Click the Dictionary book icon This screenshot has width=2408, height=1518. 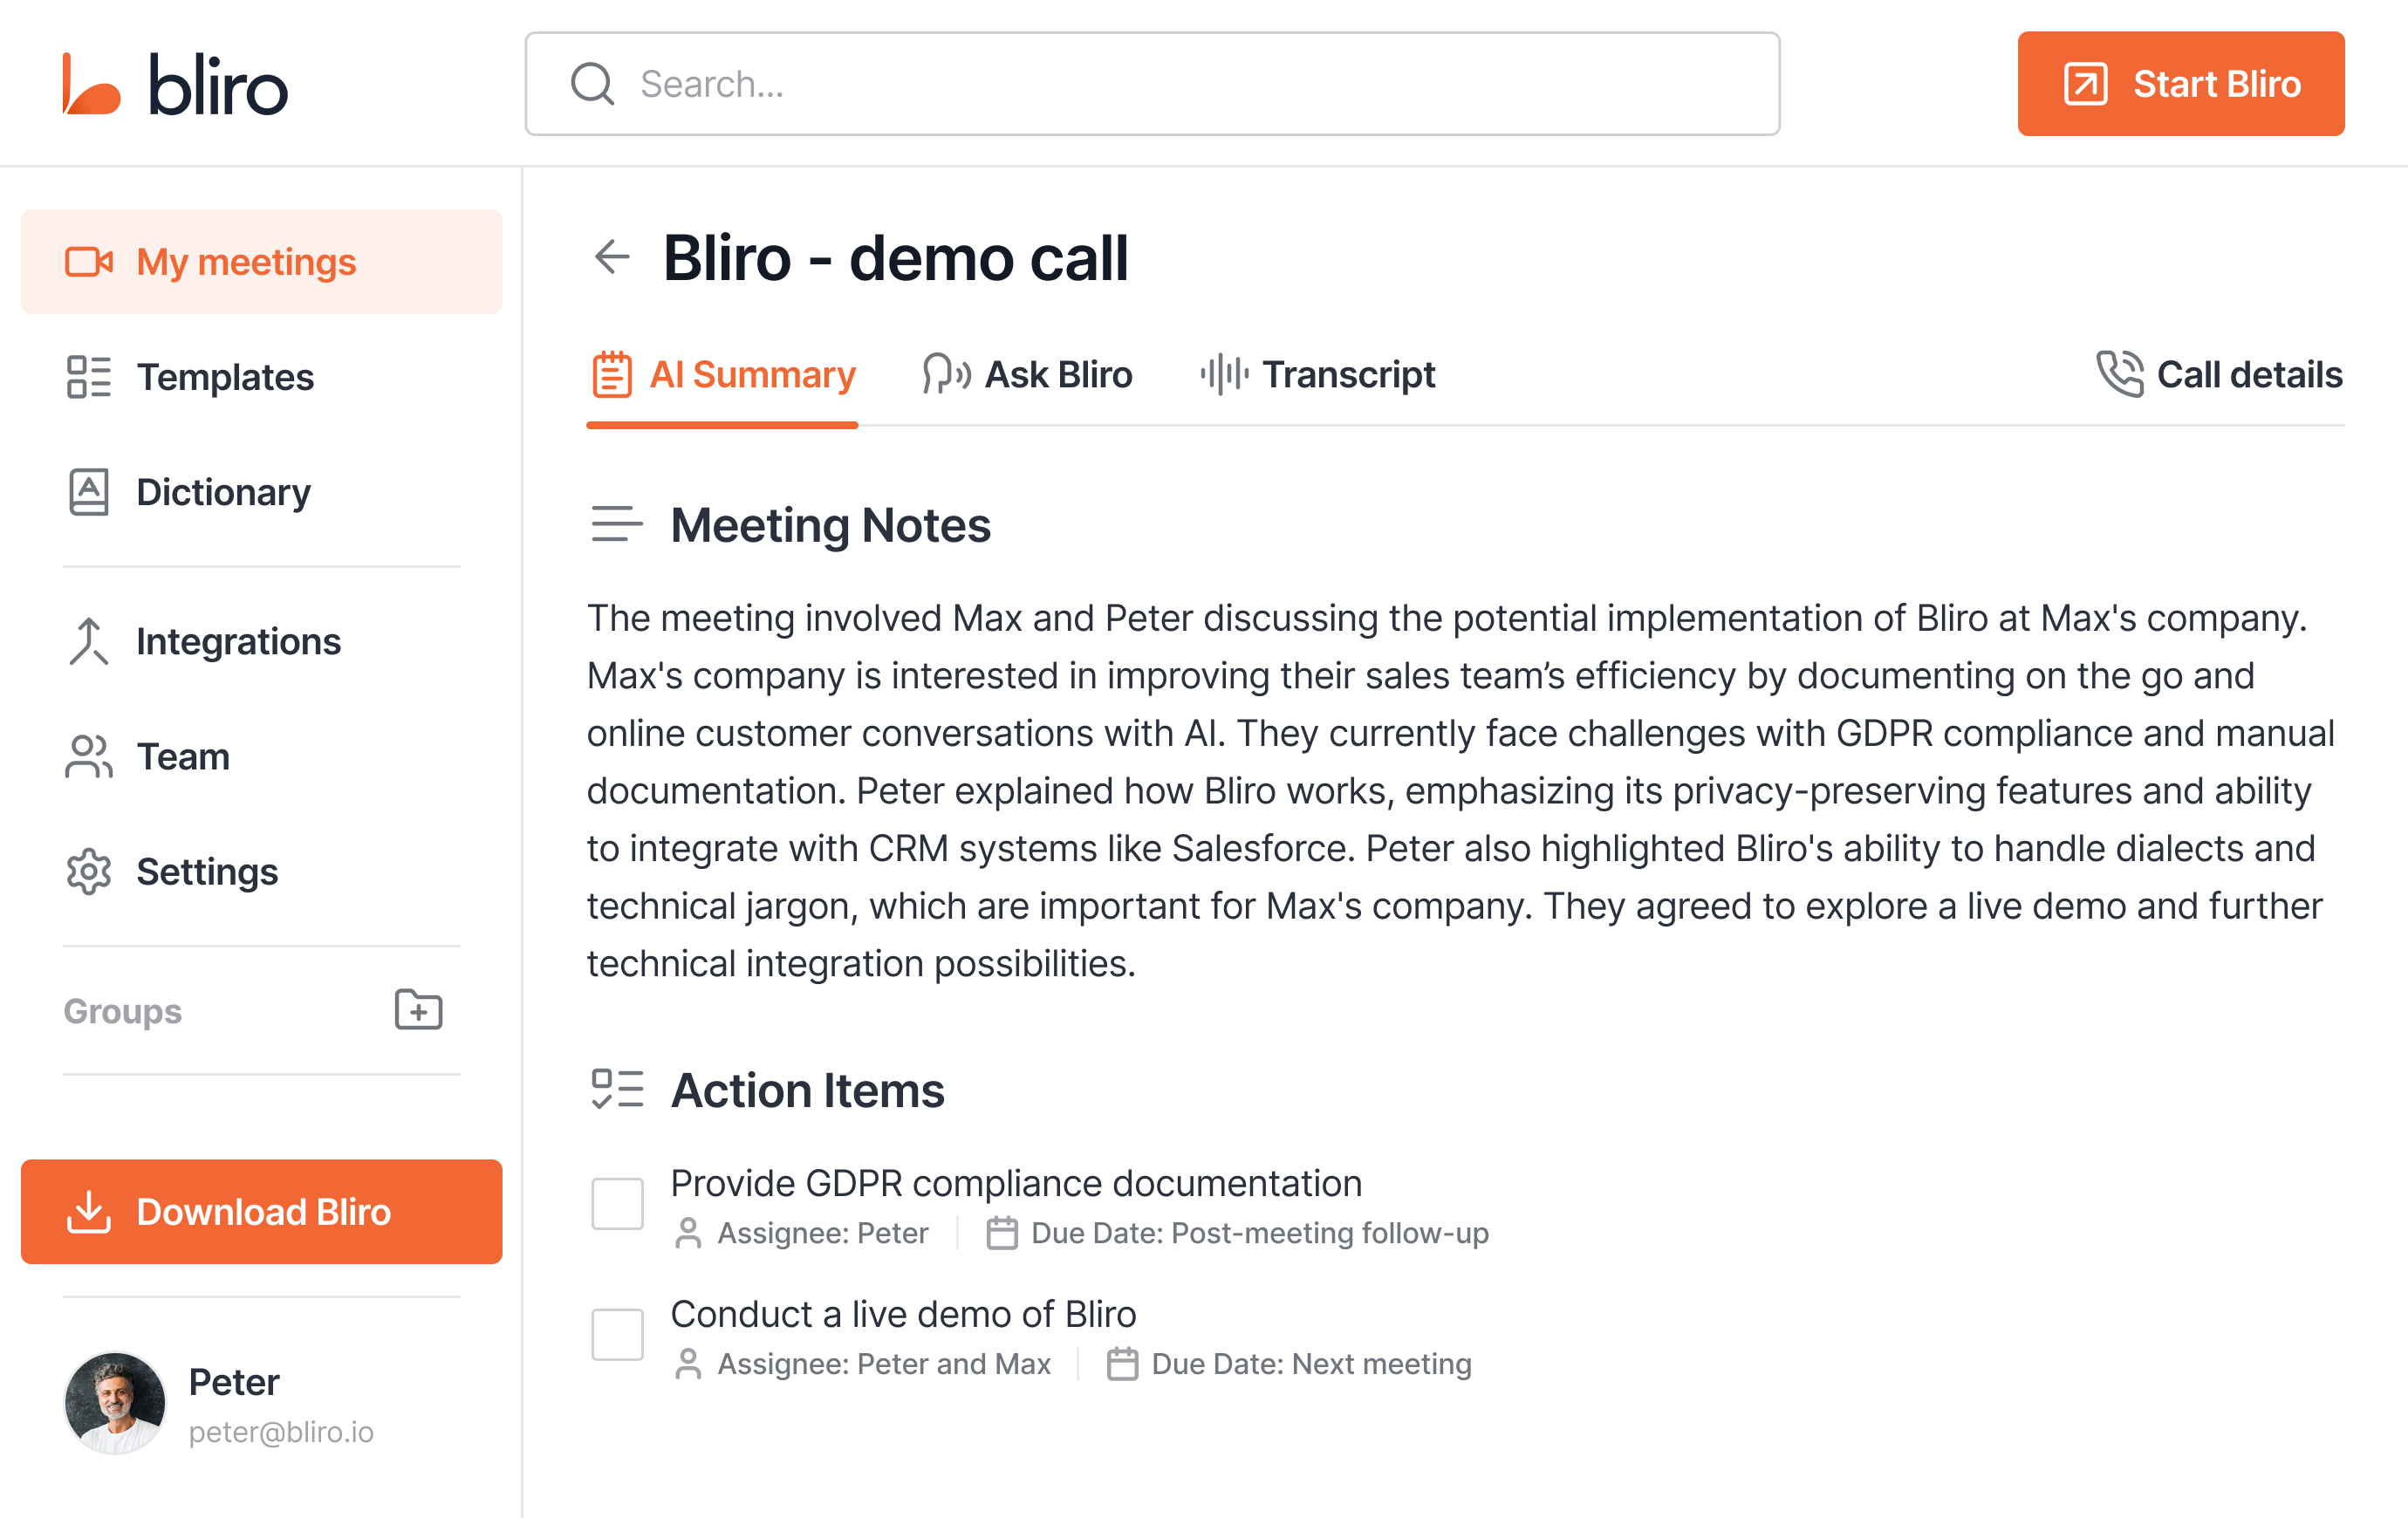coord(89,492)
